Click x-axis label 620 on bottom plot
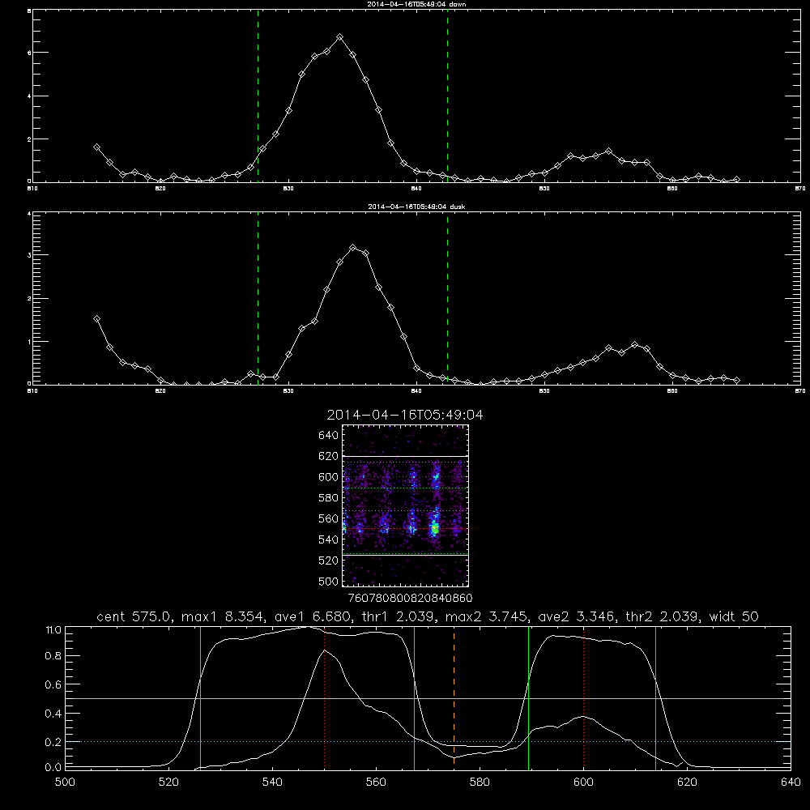810x810 pixels. click(687, 782)
